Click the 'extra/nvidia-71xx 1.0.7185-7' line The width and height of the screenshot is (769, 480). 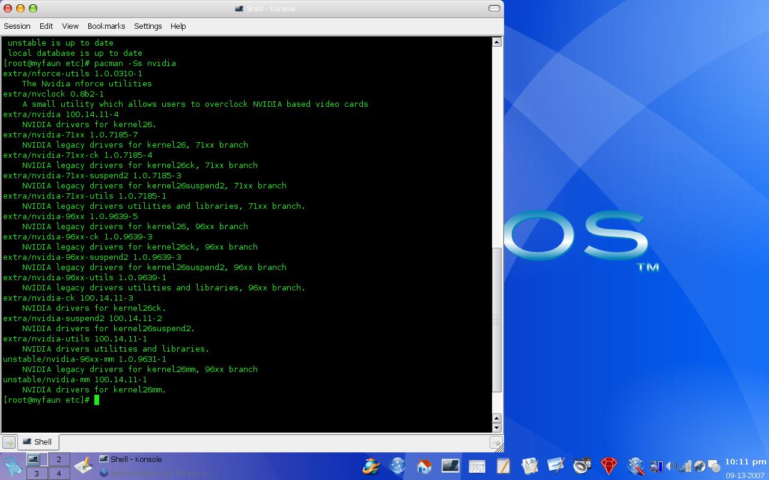70,134
